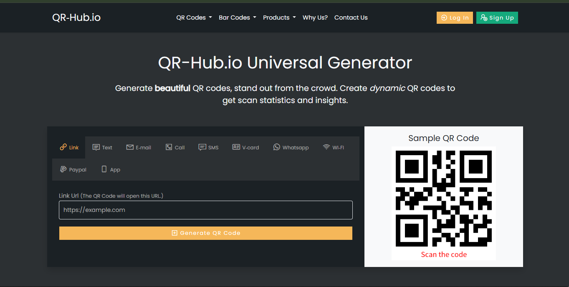Switch to the Paypal tab label
Image resolution: width=569 pixels, height=287 pixels.
pos(78,170)
